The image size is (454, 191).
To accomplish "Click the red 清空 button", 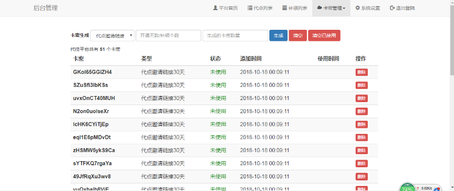I will [298, 36].
